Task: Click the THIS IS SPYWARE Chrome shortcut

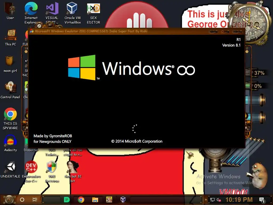Action: (x=10, y=119)
